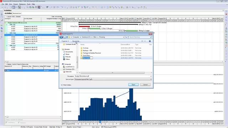The image size is (228, 128).
Task: Click the search magnifier in dialog
Action: [151, 37]
